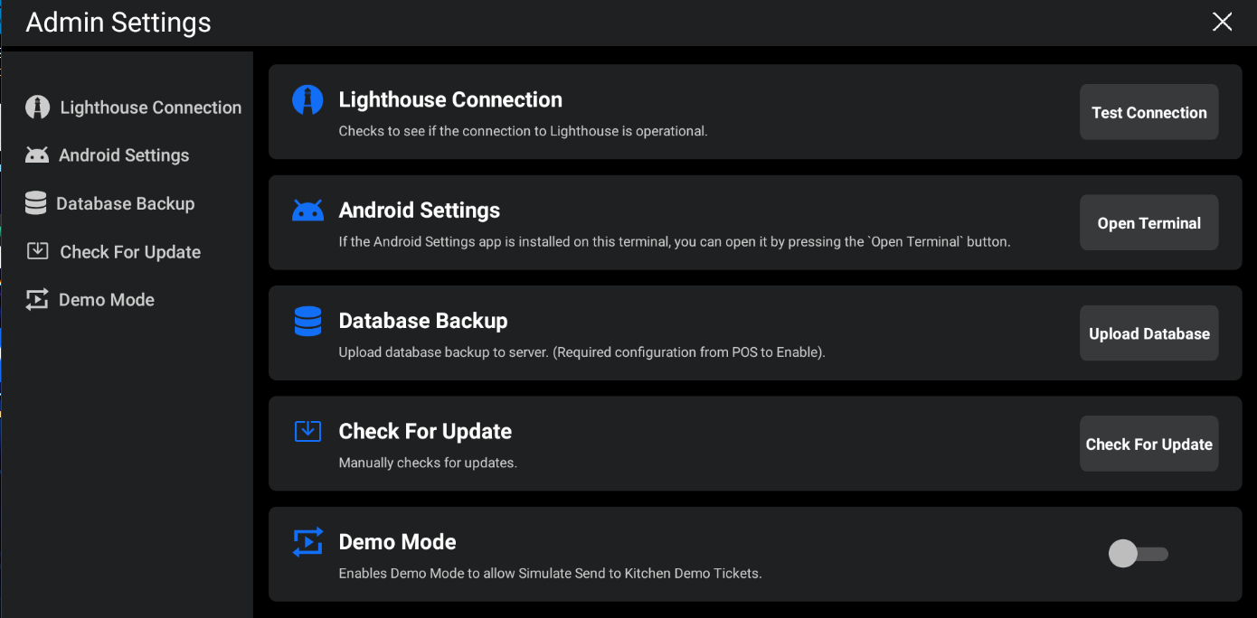Click the lighthouse icon in the sidebar
This screenshot has height=618, width=1257.
(37, 108)
